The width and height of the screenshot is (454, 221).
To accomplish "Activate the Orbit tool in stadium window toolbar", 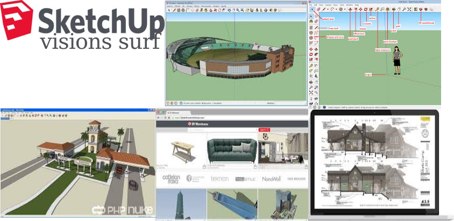I will (x=229, y=10).
